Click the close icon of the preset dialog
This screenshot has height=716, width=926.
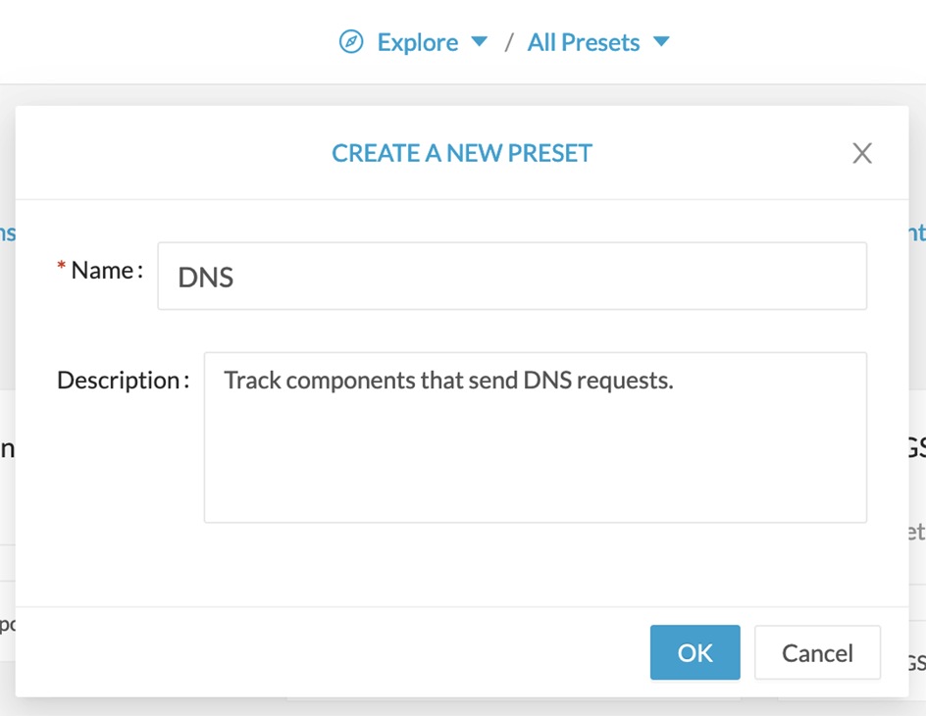861,153
